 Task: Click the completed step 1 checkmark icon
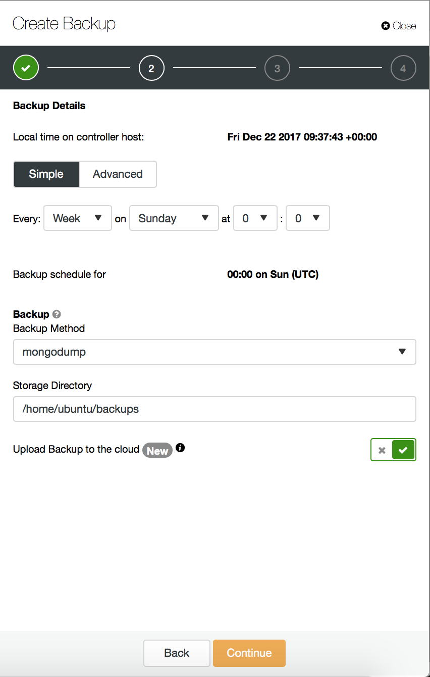click(26, 68)
